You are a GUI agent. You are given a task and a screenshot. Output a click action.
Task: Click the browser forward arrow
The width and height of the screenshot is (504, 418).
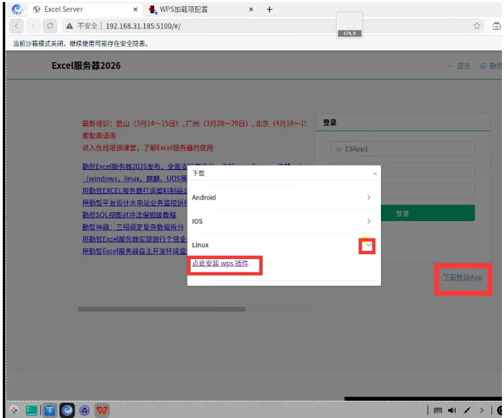(x=33, y=26)
